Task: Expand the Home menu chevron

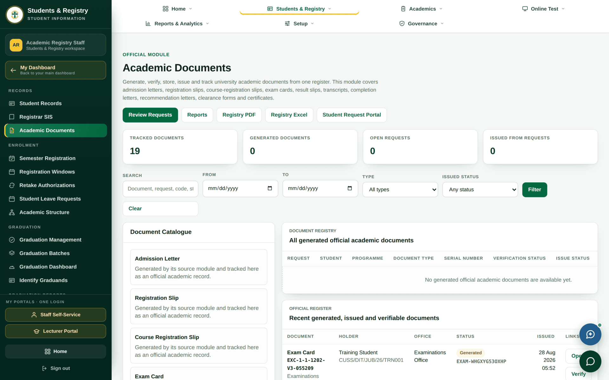Action: [x=191, y=9]
